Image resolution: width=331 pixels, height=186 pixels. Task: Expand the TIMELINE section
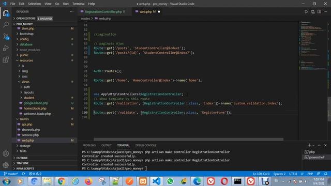(22, 163)
